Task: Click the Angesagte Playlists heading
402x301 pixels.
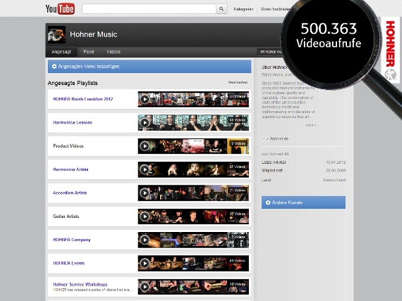Action: 72,83
